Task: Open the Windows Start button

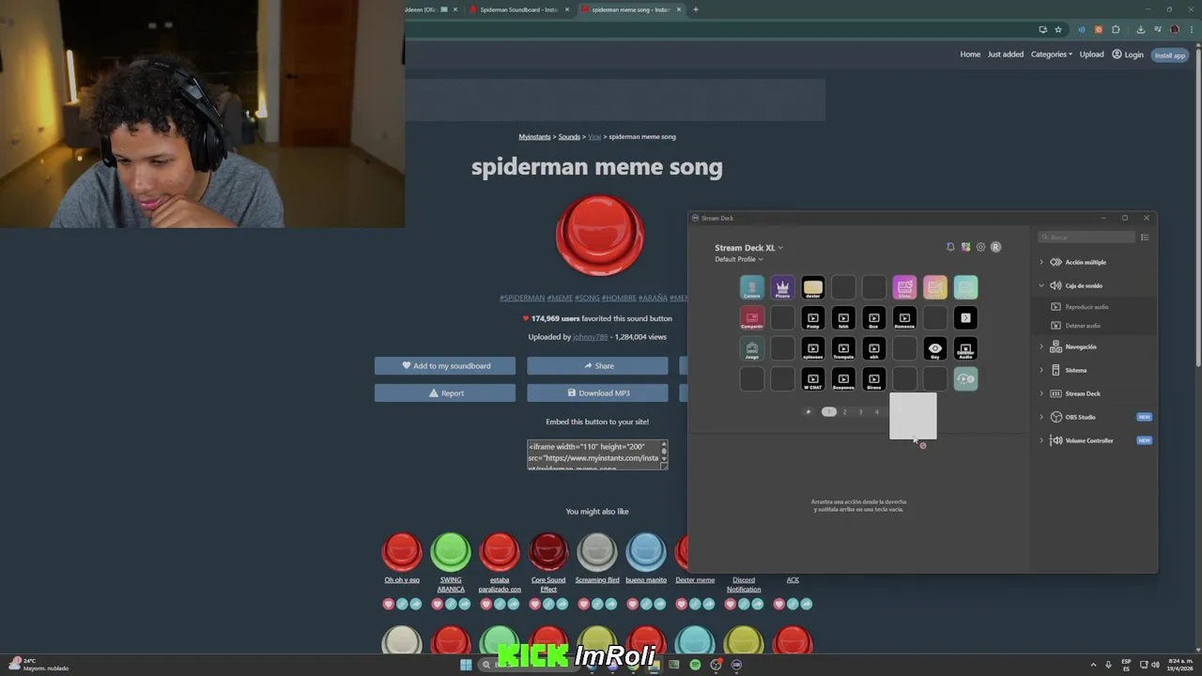Action: 465,665
